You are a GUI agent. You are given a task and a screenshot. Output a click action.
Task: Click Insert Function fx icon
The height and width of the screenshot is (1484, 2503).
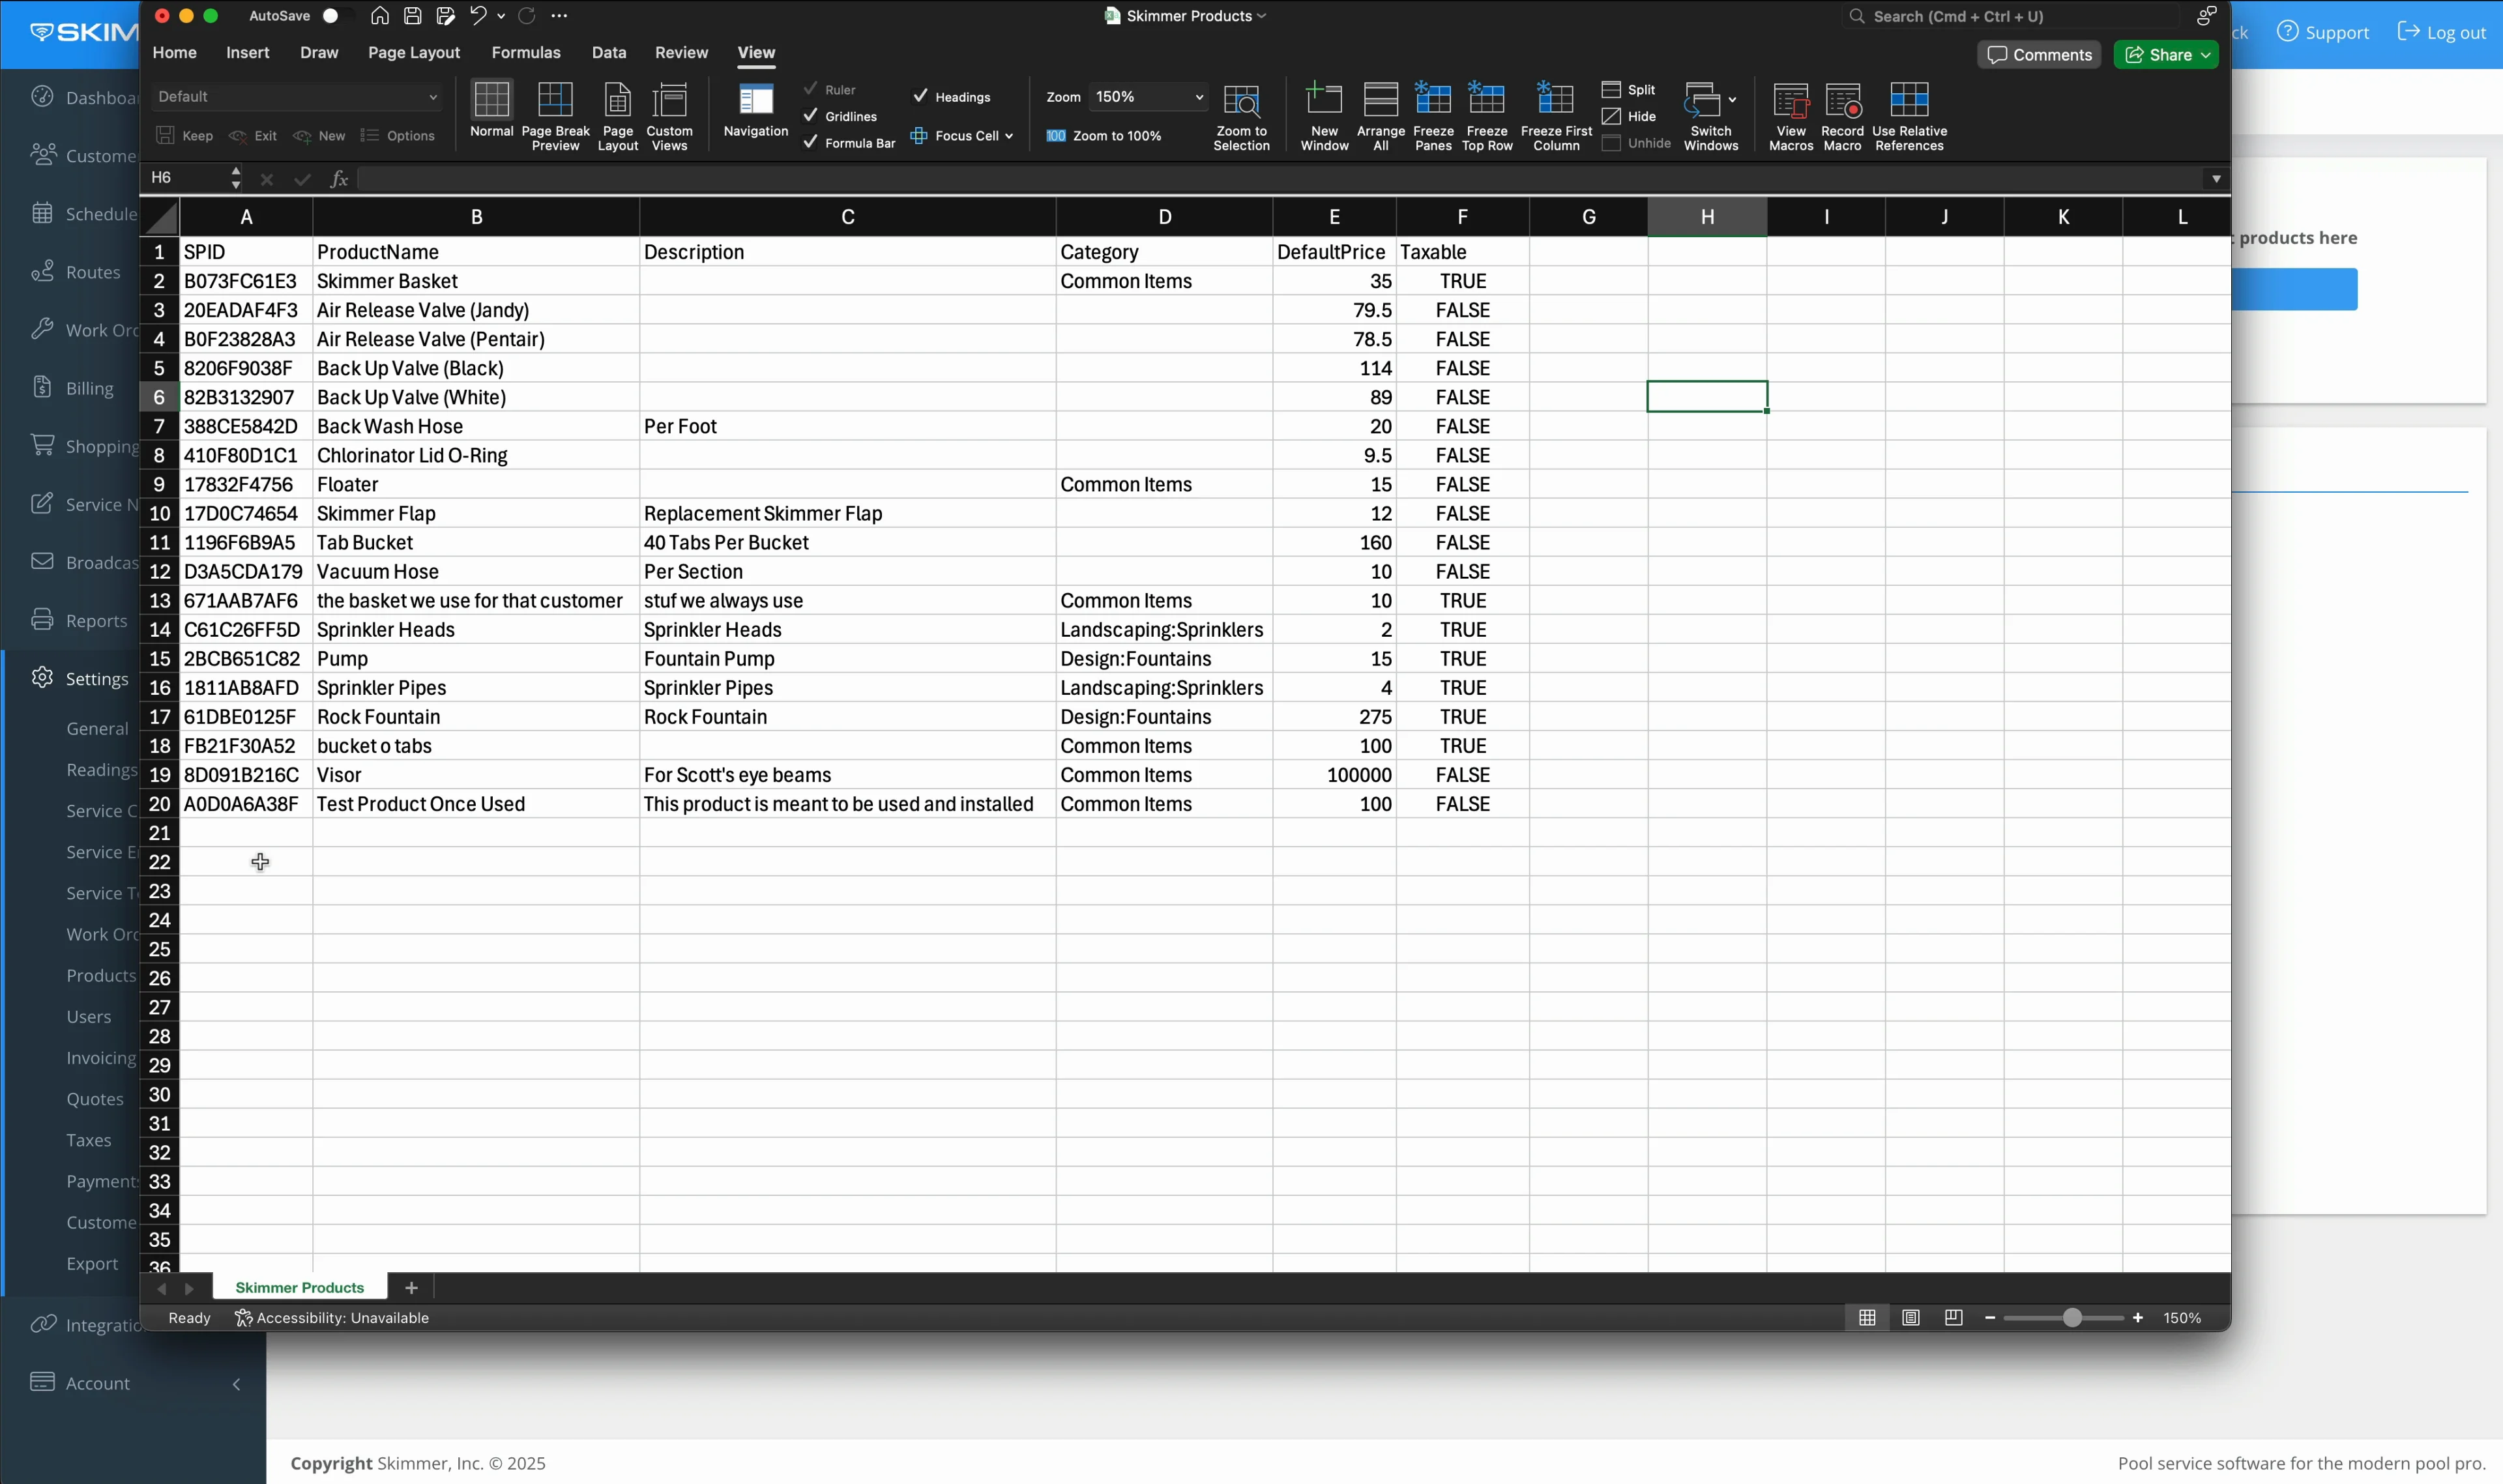(339, 179)
